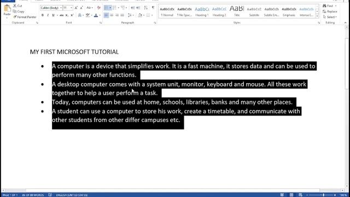Open the Paragraph dialog launcher
The width and height of the screenshot is (350, 197).
(155, 23)
